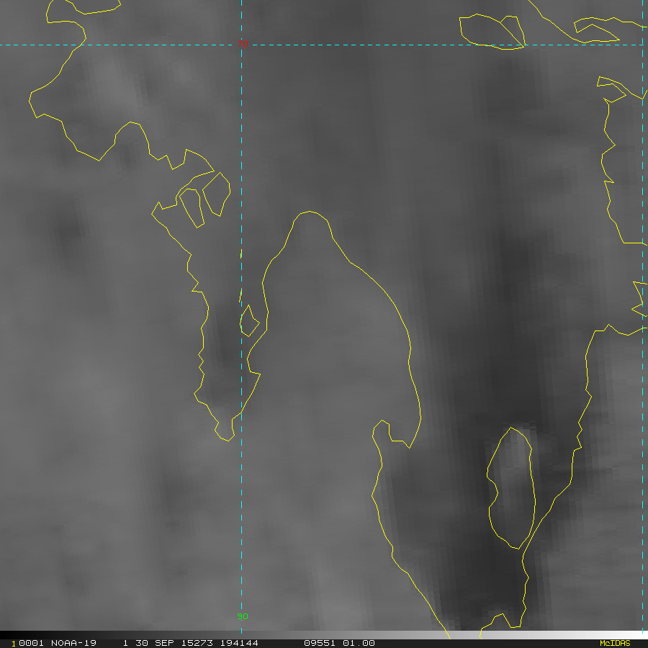The height and width of the screenshot is (648, 648).
Task: Click the arrow-shaped island at top right
Action: [595, 32]
